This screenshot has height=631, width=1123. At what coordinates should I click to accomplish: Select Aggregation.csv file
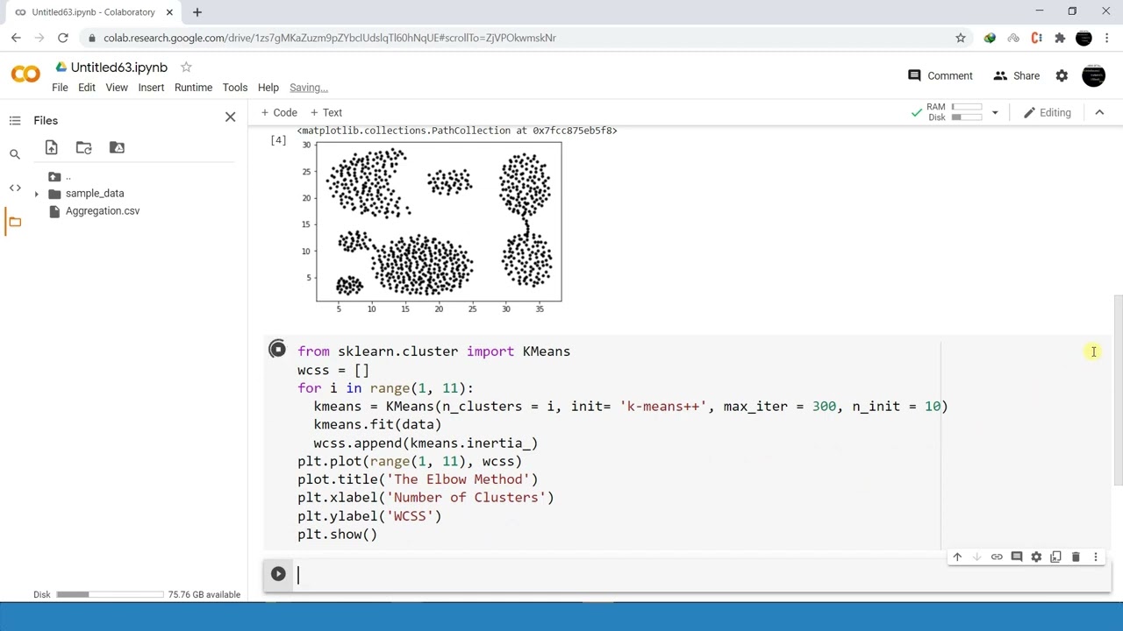[103, 210]
